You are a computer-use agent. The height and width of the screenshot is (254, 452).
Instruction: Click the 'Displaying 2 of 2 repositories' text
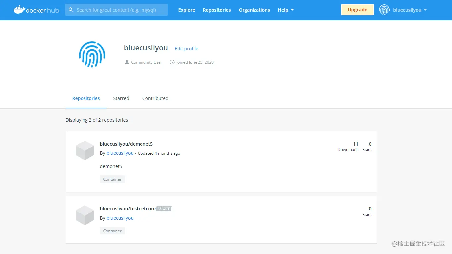(x=97, y=120)
